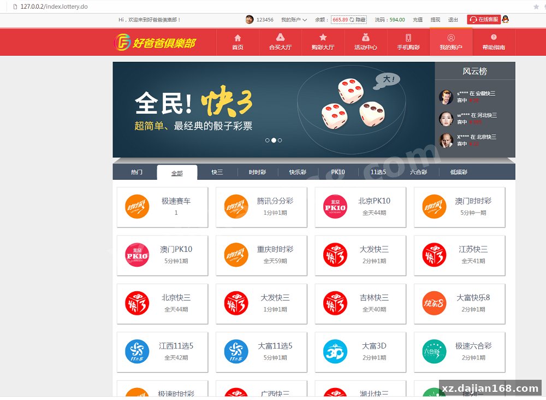
Task: Click the 风云榜 heading
Action: pyautogui.click(x=474, y=72)
